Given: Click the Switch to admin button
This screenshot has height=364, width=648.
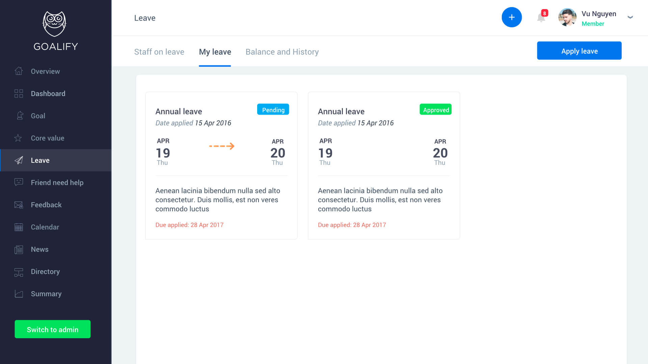Looking at the screenshot, I should click(x=52, y=329).
